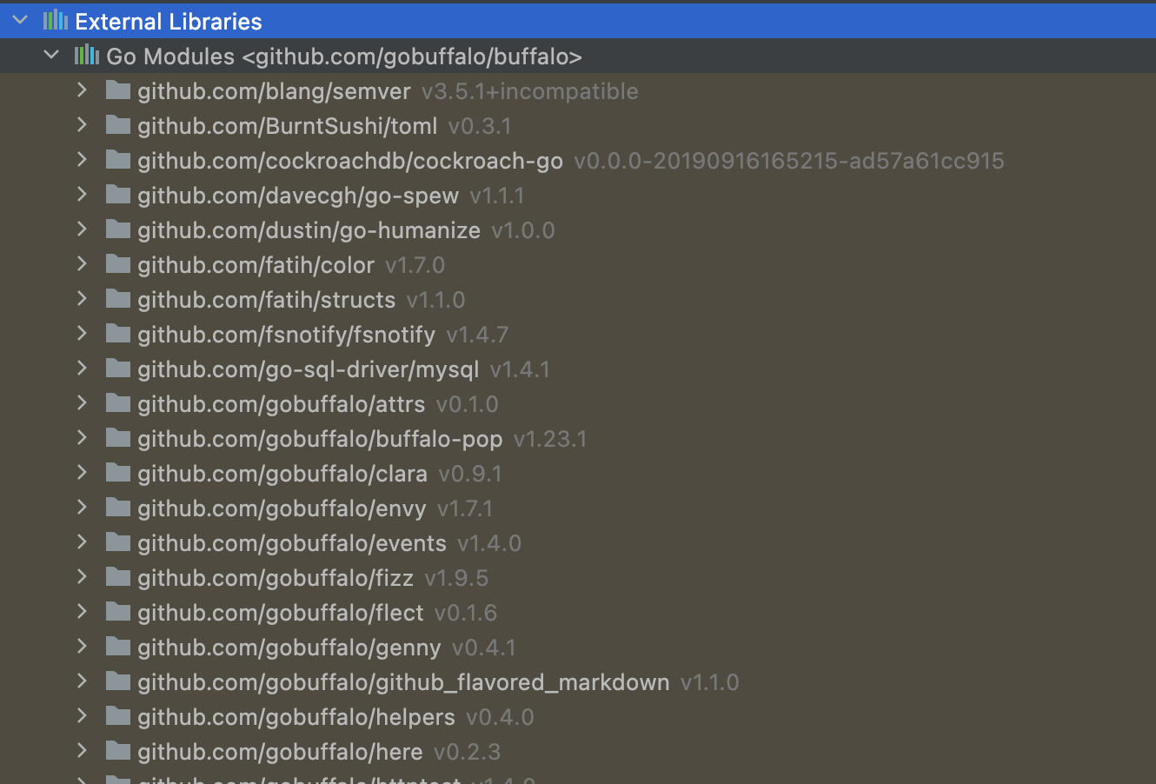This screenshot has height=784, width=1156.
Task: Click the folder icon for github.com/fsnotify/fsnotify
Action: [x=117, y=334]
